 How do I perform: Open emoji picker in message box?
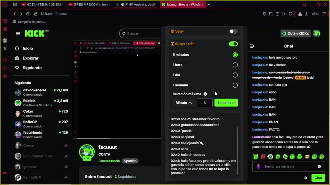[319, 166]
